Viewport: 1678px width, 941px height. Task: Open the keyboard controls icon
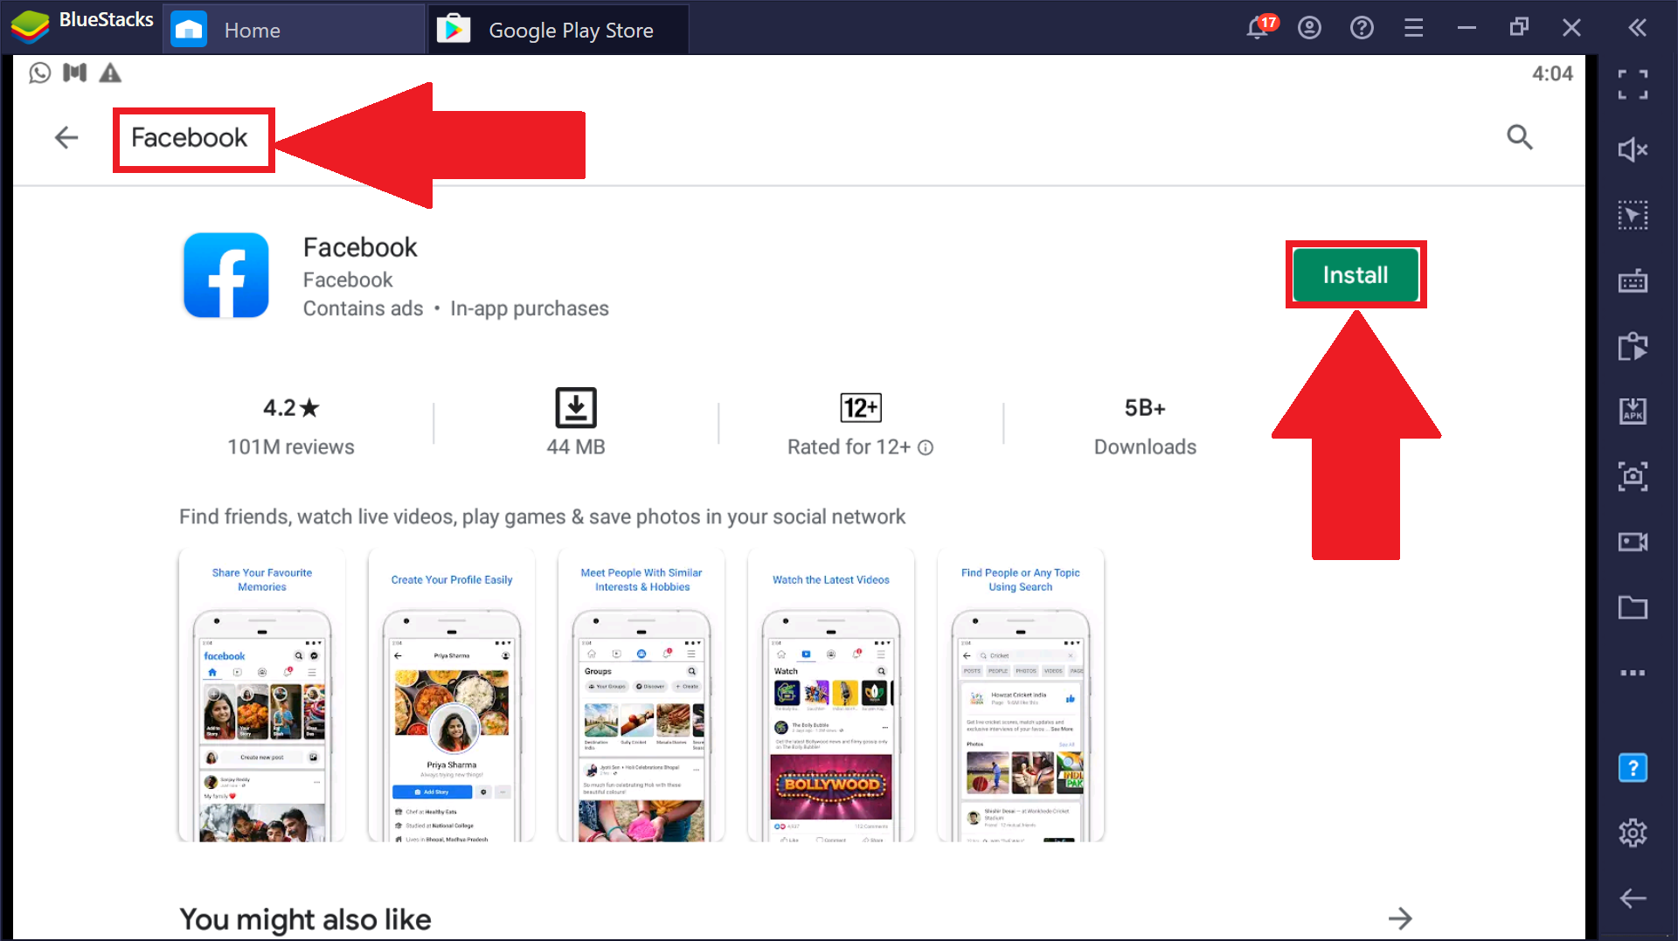1632,281
